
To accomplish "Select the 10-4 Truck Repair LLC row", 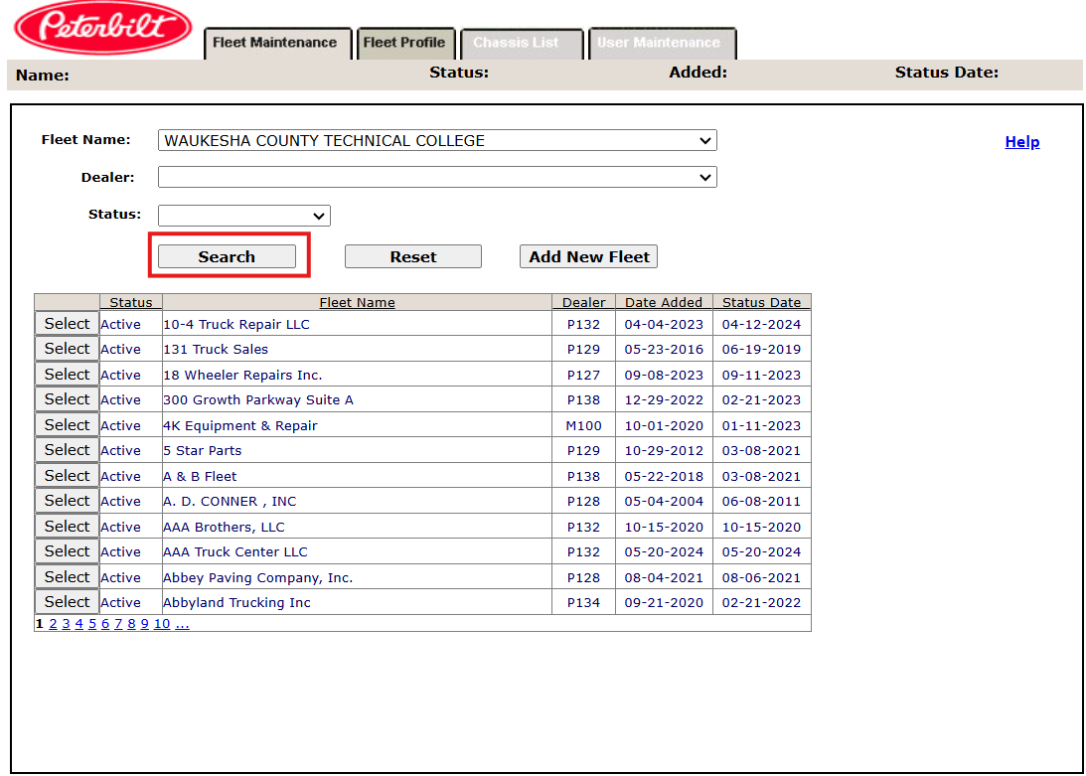I will click(x=68, y=324).
